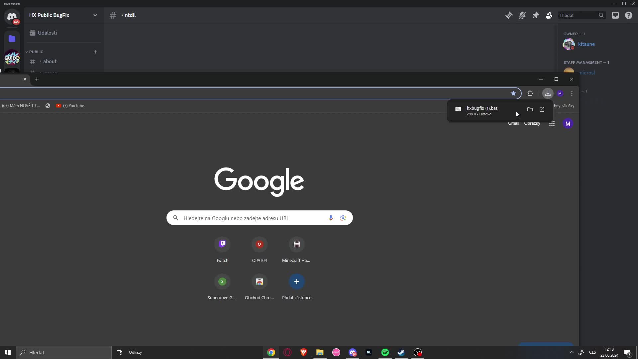Bookmark this page with the star icon
The width and height of the screenshot is (638, 359).
[513, 93]
